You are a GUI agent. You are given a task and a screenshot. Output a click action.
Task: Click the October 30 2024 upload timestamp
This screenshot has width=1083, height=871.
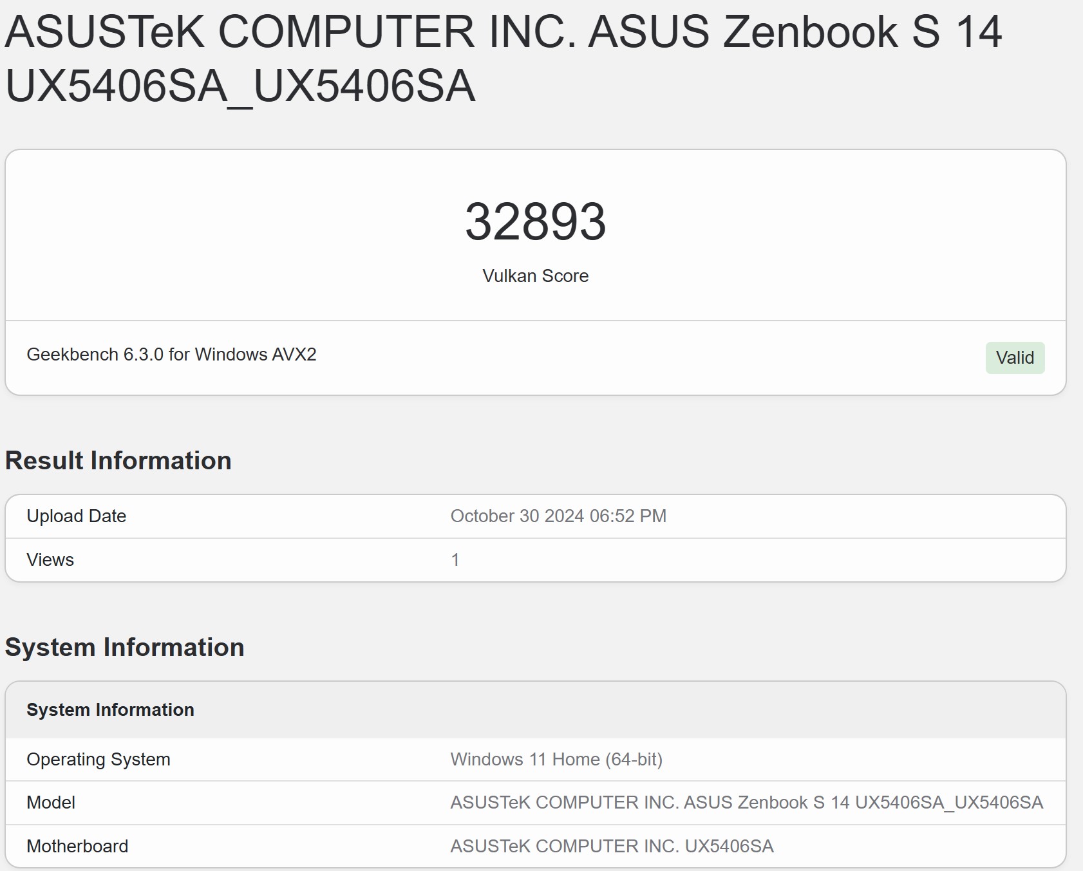pyautogui.click(x=558, y=516)
